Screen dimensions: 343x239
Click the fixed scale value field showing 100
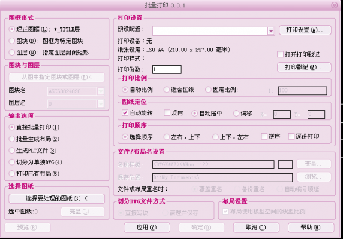pyautogui.click(x=303, y=91)
